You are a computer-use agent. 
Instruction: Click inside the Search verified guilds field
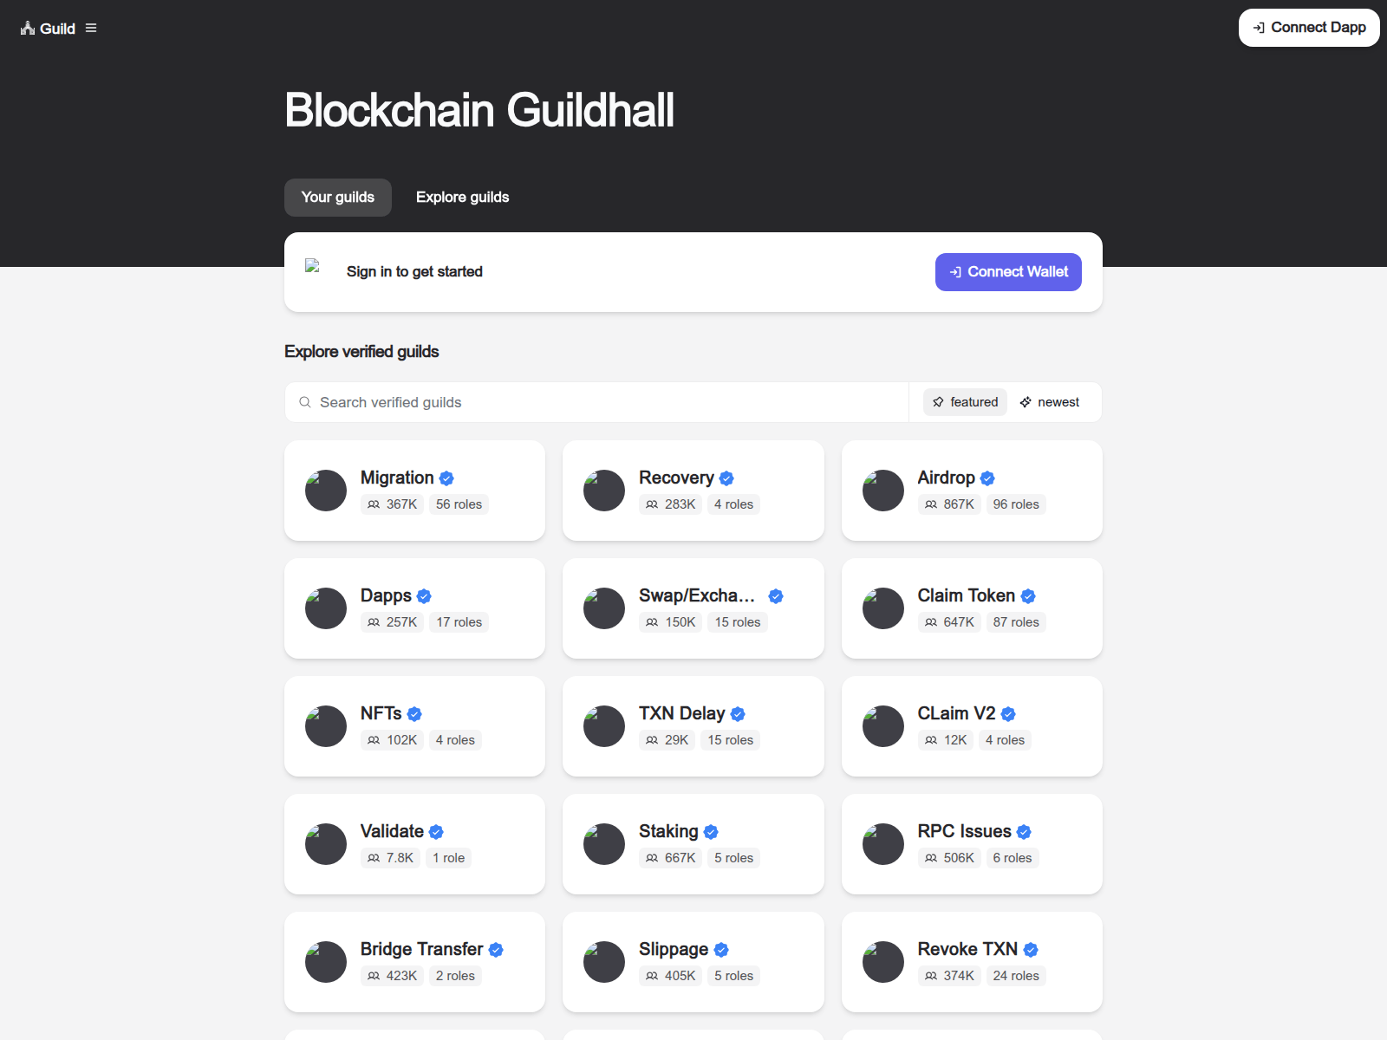click(x=520, y=401)
